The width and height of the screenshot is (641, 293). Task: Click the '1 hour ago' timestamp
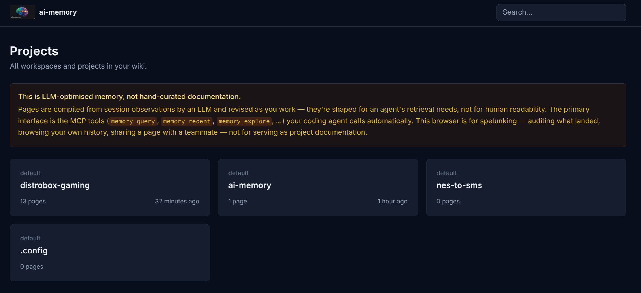click(393, 201)
